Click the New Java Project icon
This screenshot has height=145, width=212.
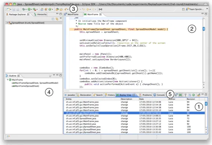42,9
